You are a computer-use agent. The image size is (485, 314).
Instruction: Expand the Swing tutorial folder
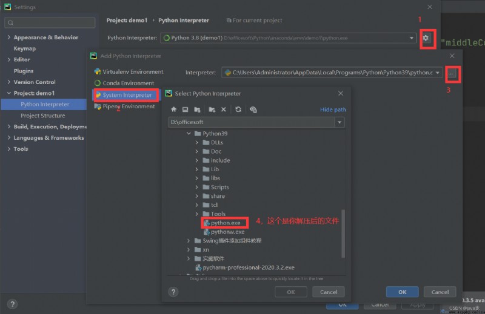(189, 241)
